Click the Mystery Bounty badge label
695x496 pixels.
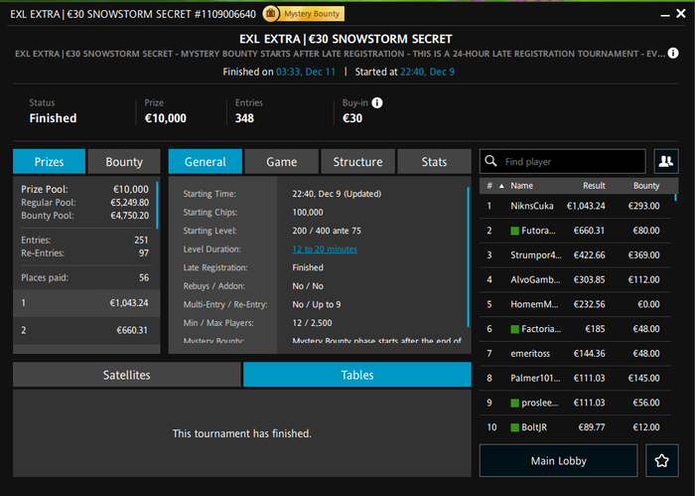coord(312,14)
